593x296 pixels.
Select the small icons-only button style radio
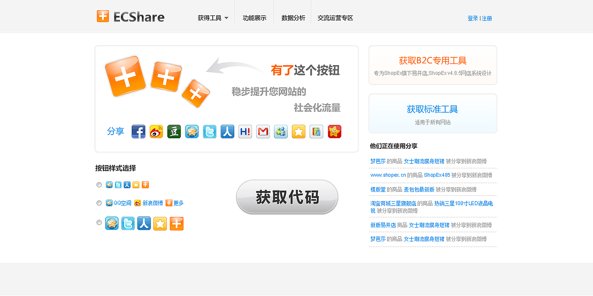point(99,185)
